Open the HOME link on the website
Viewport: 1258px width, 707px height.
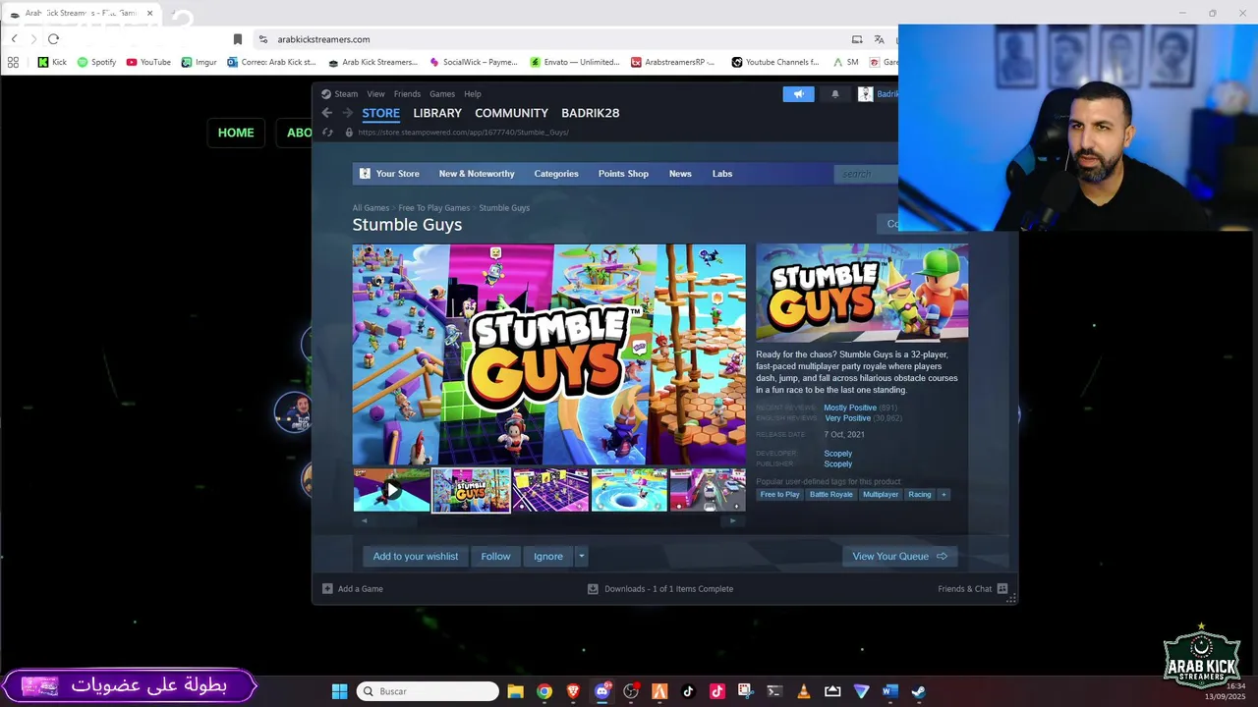[x=236, y=133]
